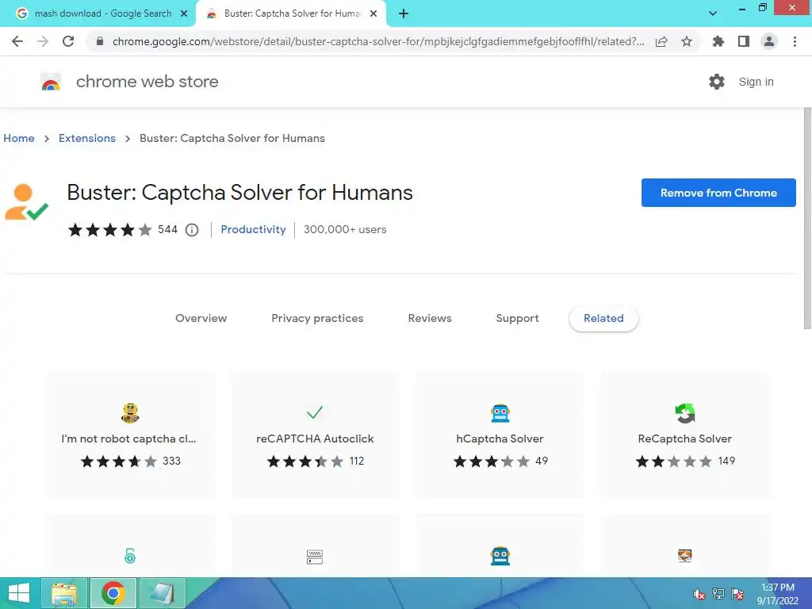Click the Chrome Web Store rainbow logo
This screenshot has width=812, height=609.
point(51,82)
